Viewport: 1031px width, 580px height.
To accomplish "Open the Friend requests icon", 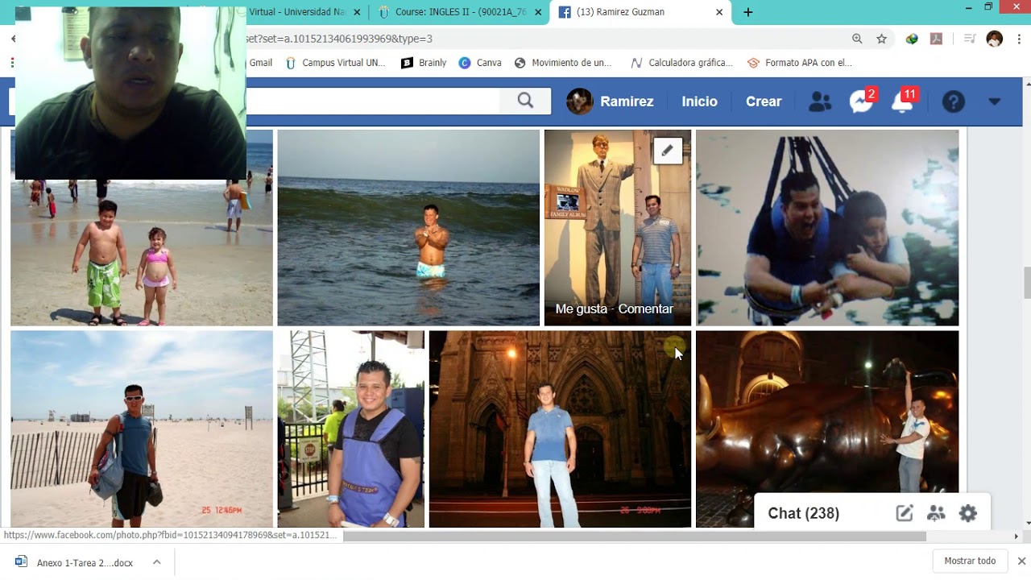I will pyautogui.click(x=820, y=101).
